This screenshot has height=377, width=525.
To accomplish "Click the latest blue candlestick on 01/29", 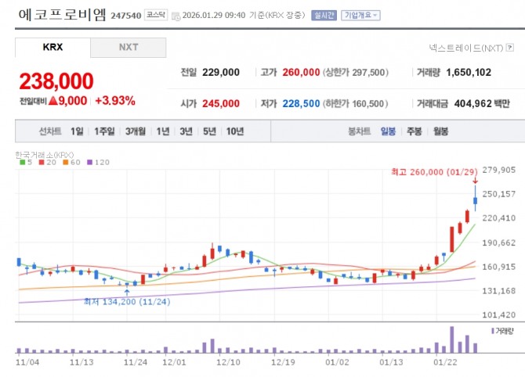I will tap(475, 200).
